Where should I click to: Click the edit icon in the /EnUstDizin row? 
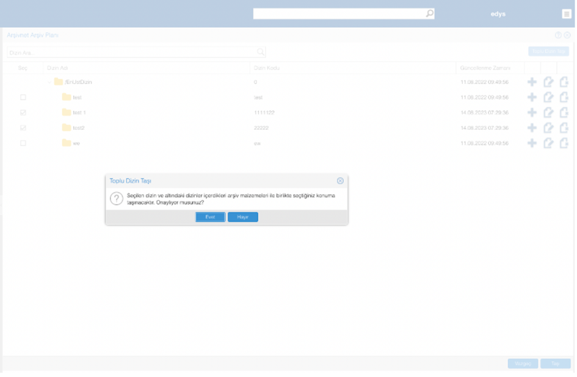pos(548,82)
